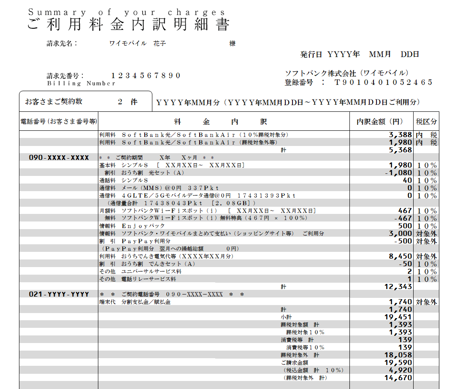Select phone number 090-XXXX-XXXX in the left column
Screen dimensions: 452x389
(x=59, y=157)
